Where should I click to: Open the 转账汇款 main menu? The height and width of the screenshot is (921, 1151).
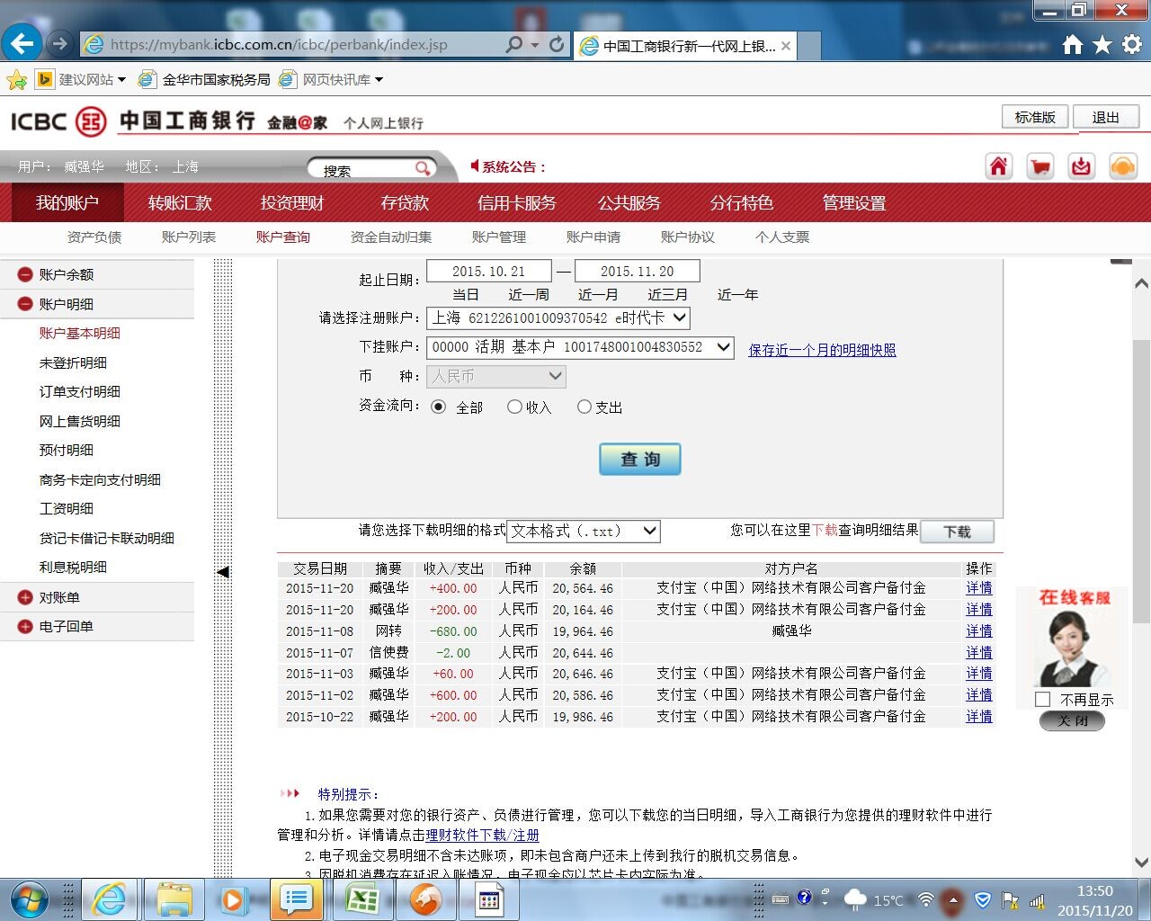(x=180, y=203)
